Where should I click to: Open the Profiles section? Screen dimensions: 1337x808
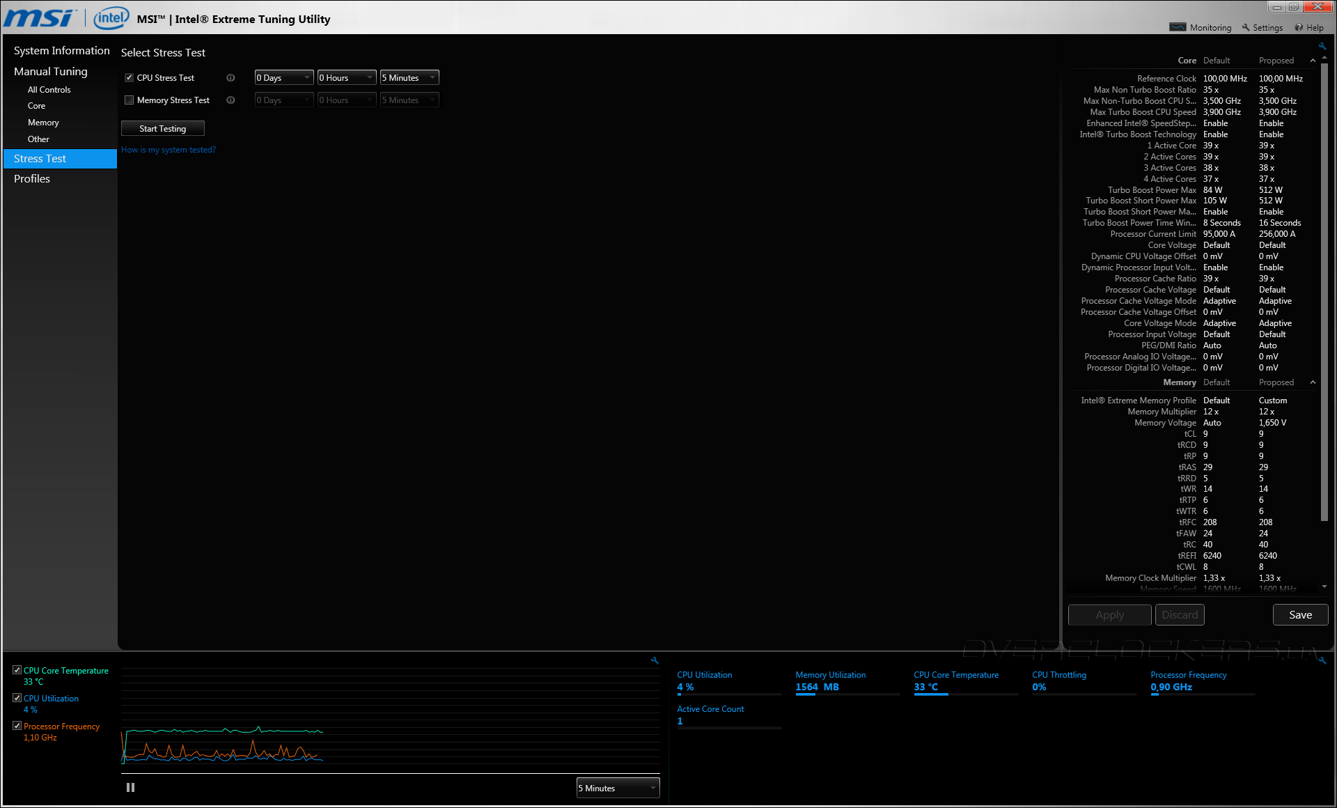tap(32, 179)
